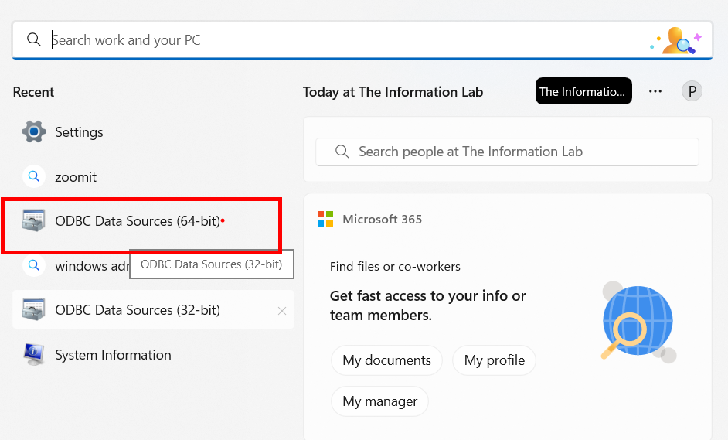Image resolution: width=728 pixels, height=440 pixels.
Task: Click the My manager button
Action: click(379, 401)
